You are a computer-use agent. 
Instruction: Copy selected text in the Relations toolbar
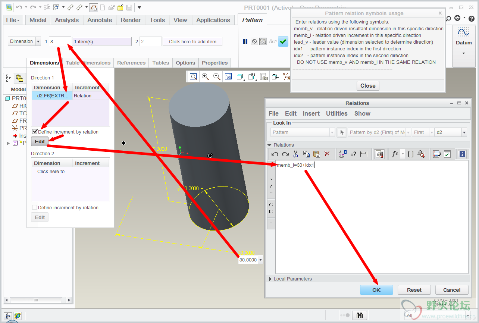(307, 154)
